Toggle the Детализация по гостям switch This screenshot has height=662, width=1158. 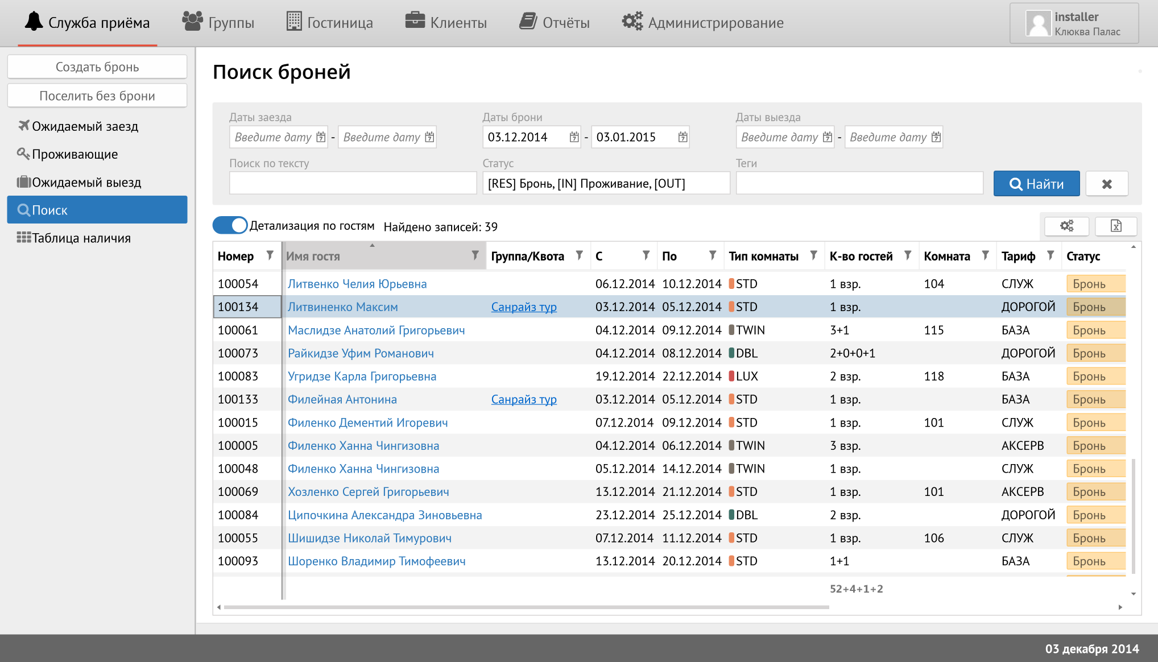click(x=230, y=225)
